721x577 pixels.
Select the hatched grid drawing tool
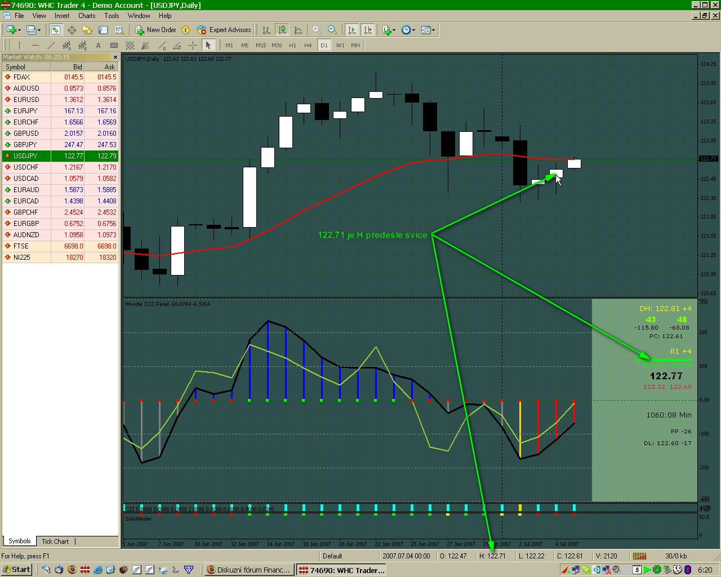coord(130,45)
